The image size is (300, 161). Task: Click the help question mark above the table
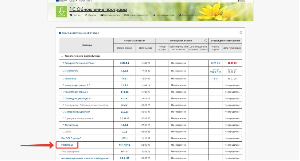pyautogui.click(x=241, y=33)
